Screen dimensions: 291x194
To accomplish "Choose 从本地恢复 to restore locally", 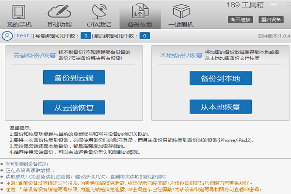I will (x=221, y=107).
